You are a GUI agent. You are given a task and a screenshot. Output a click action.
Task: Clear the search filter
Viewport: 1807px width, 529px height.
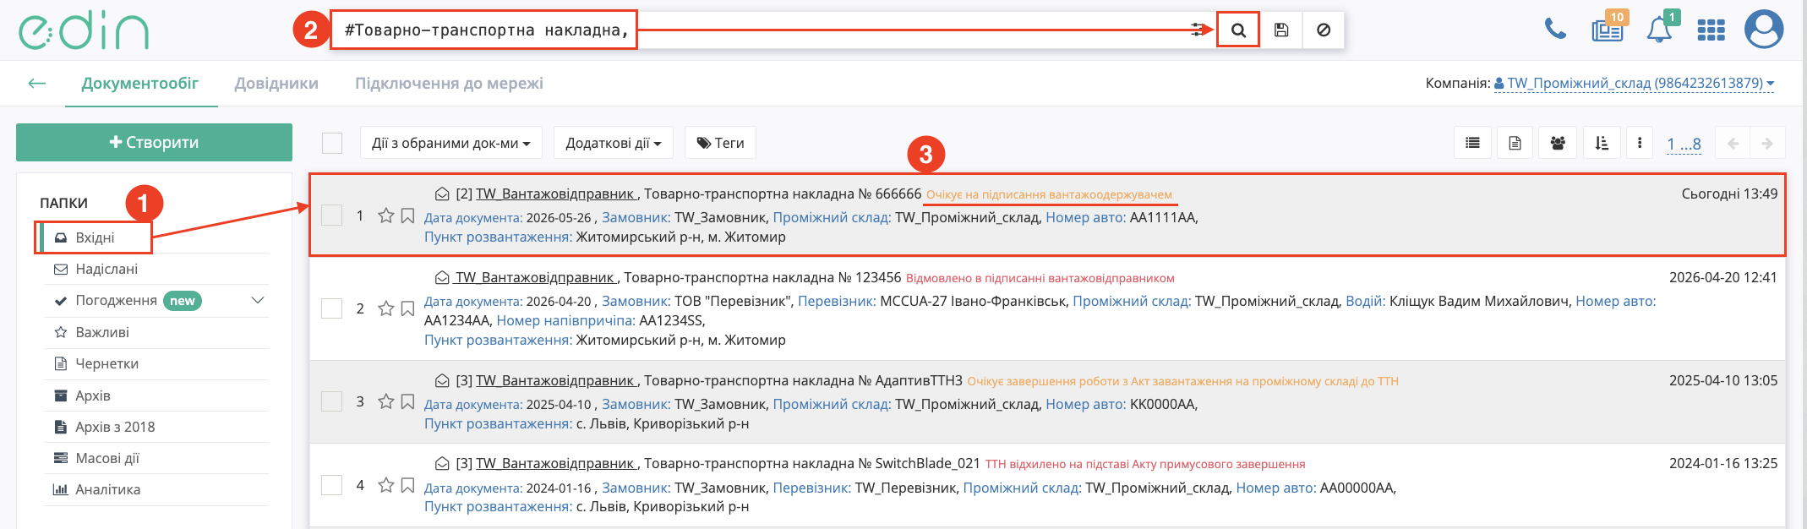coord(1324,30)
